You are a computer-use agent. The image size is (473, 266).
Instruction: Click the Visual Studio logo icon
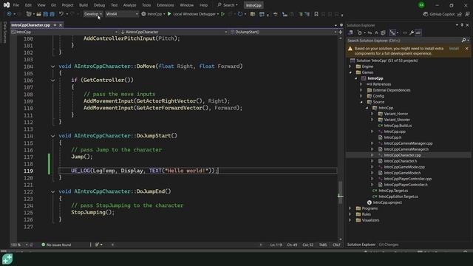pyautogui.click(x=7, y=5)
